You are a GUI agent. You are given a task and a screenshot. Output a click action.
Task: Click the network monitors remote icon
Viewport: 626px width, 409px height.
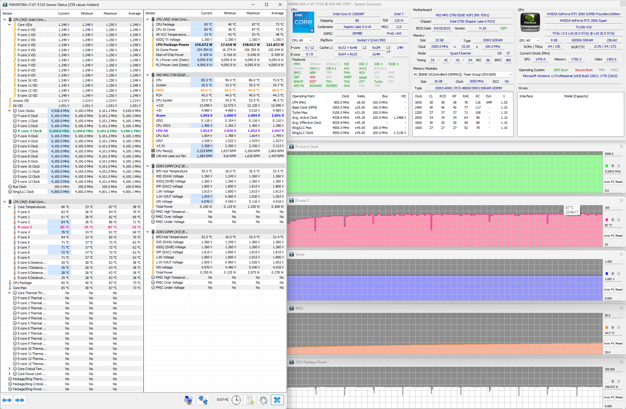coord(203,400)
